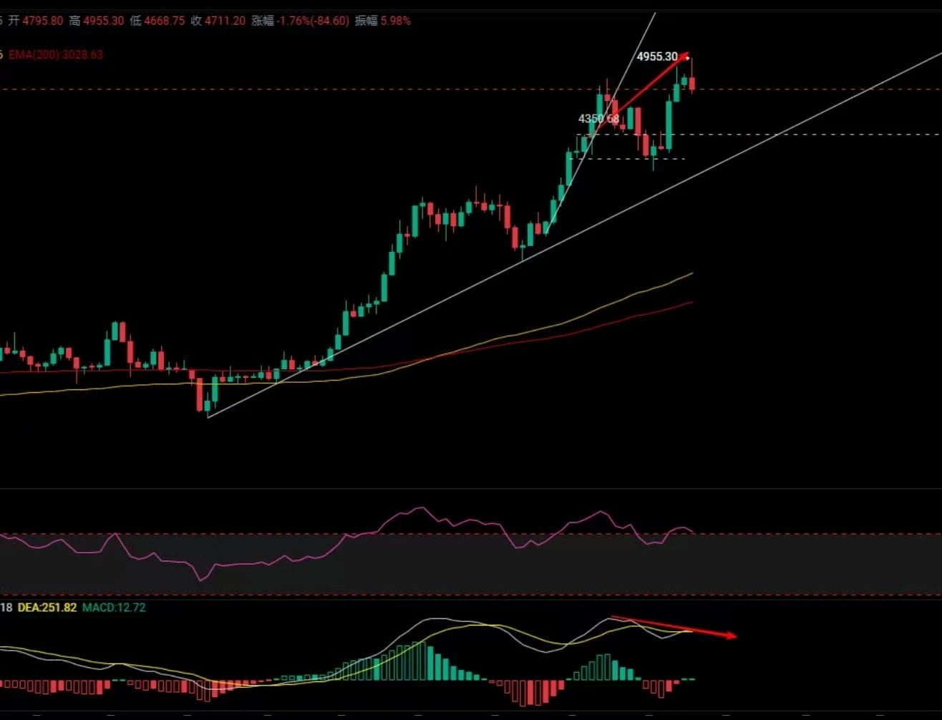This screenshot has width=942, height=720.
Task: Select the MACD:12.72 indicator value
Action: [114, 608]
